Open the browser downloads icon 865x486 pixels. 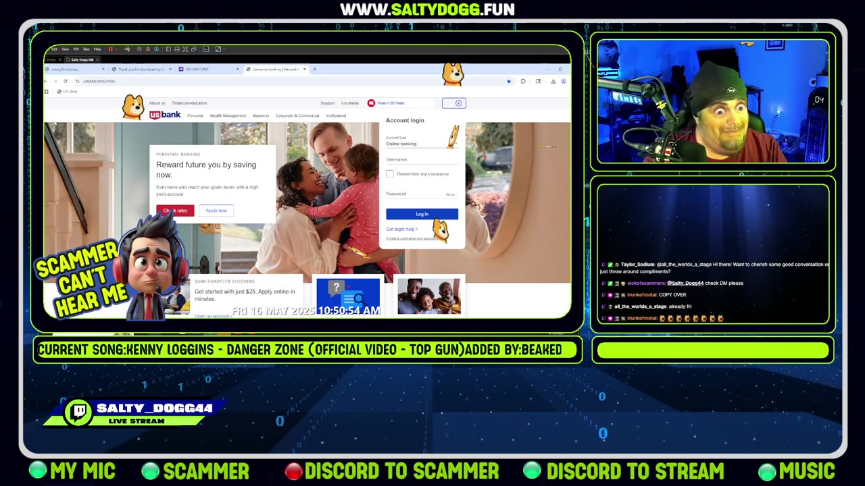tap(553, 81)
